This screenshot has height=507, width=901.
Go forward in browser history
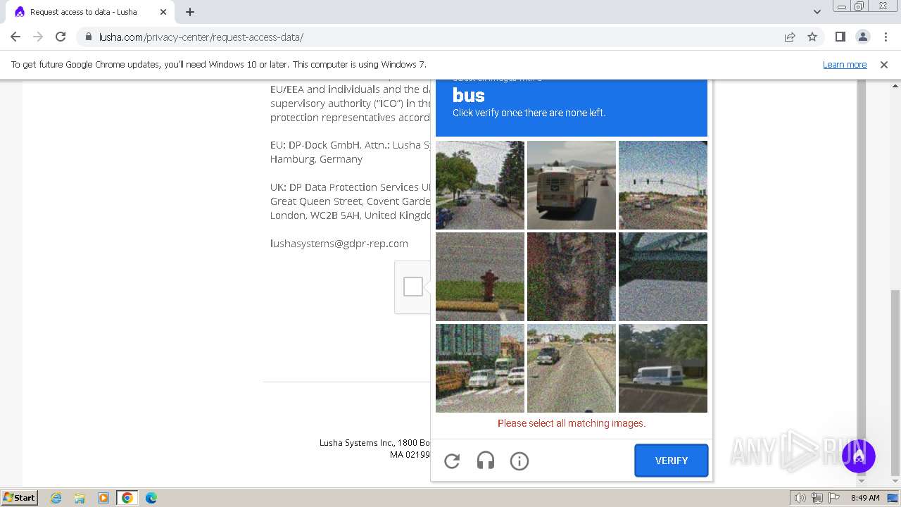[x=38, y=37]
